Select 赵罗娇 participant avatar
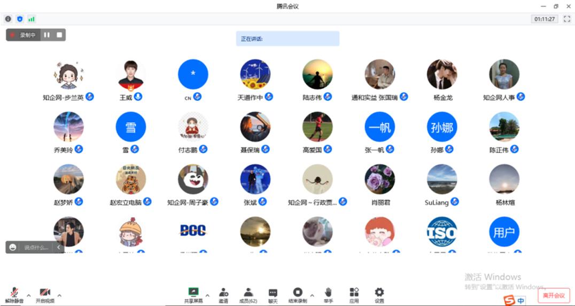The height and width of the screenshot is (306, 575). tap(68, 179)
